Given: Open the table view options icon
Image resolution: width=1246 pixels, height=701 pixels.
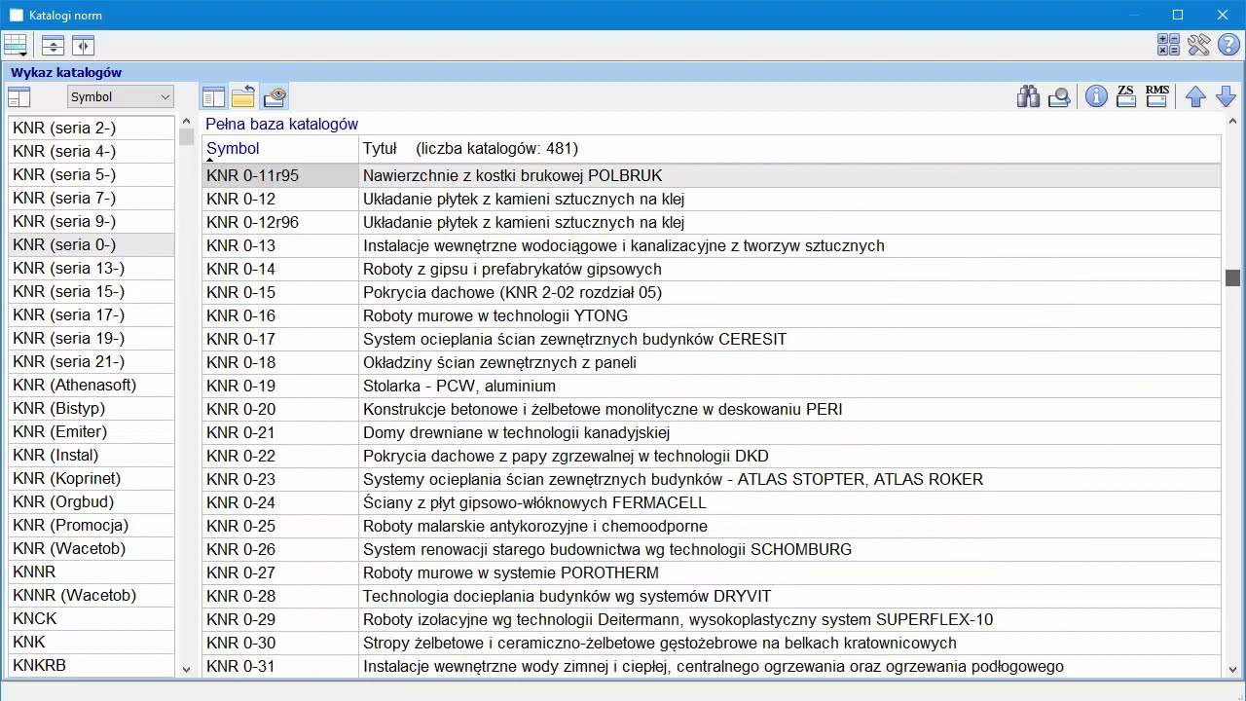Looking at the screenshot, I should point(16,46).
